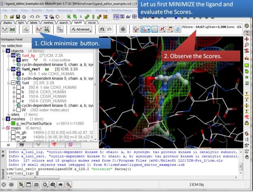
Task: Click the minimize ligand button in ligedit toolbar
Action: 39,30
